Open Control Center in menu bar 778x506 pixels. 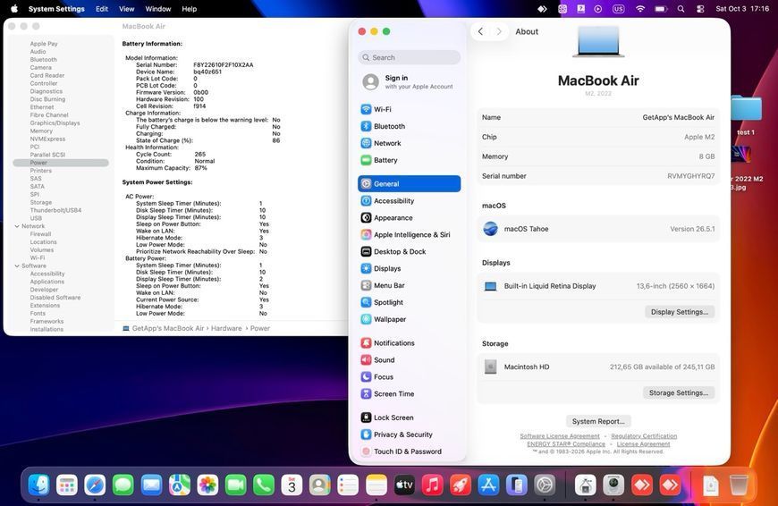coord(700,9)
